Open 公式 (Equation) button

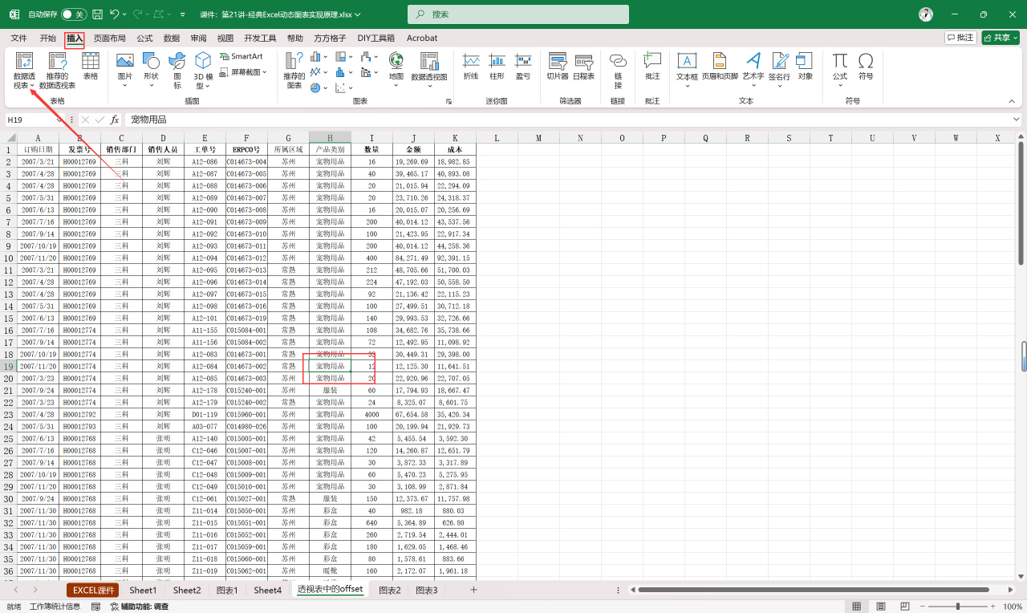click(x=840, y=70)
